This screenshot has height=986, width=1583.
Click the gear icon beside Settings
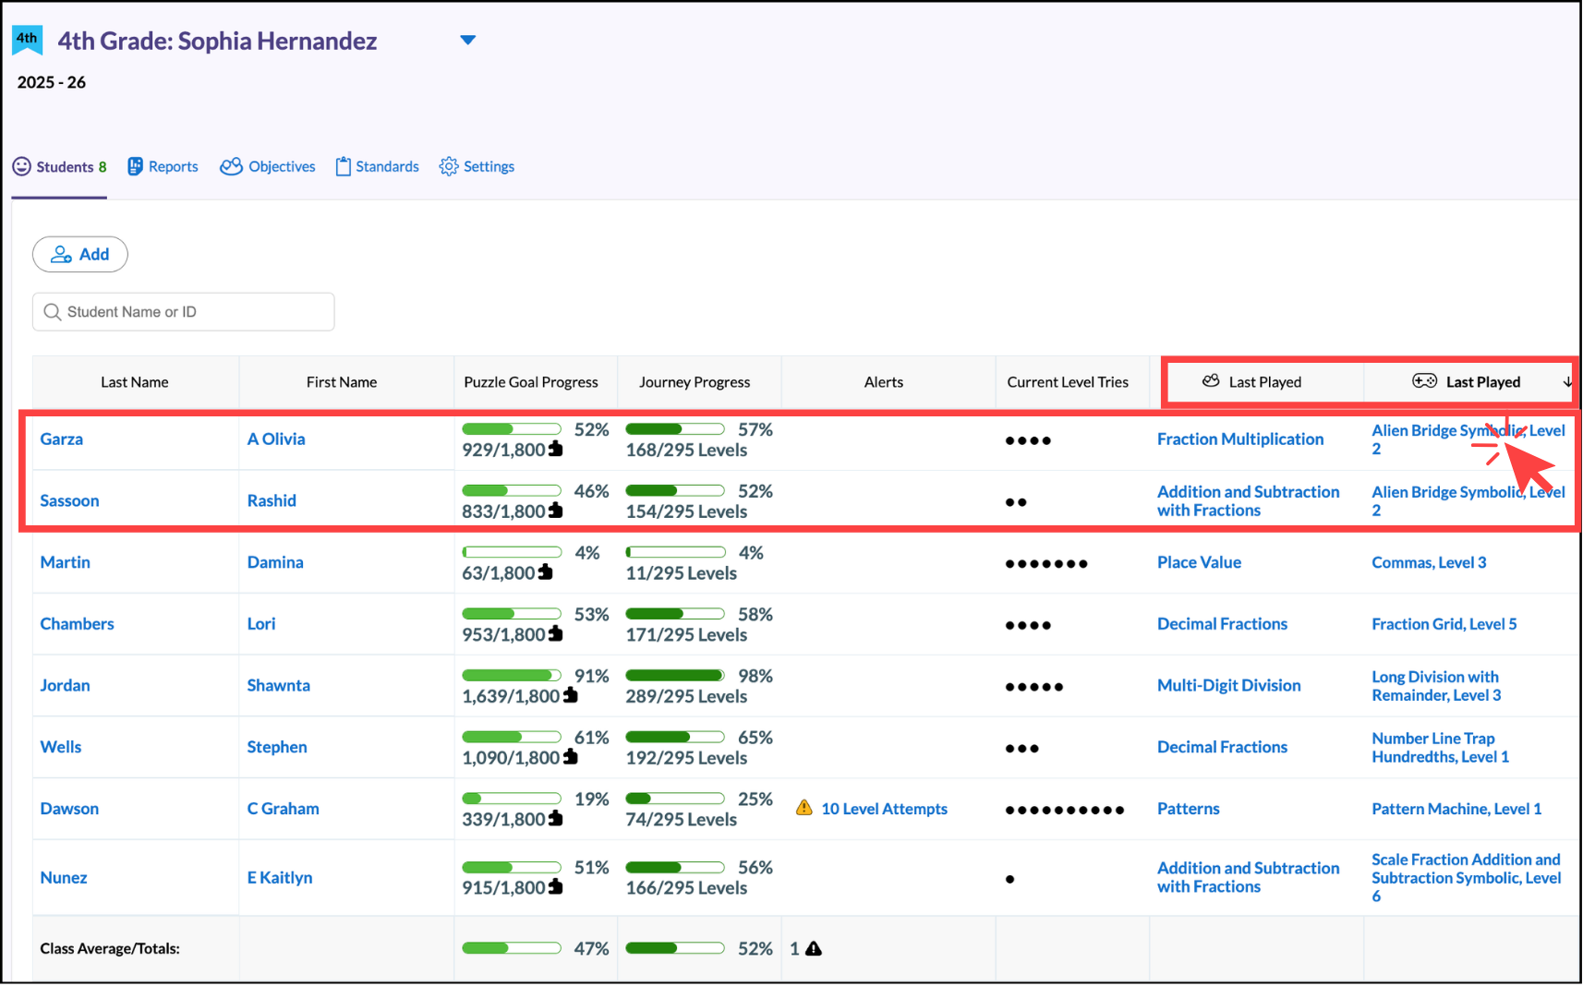[x=449, y=166]
